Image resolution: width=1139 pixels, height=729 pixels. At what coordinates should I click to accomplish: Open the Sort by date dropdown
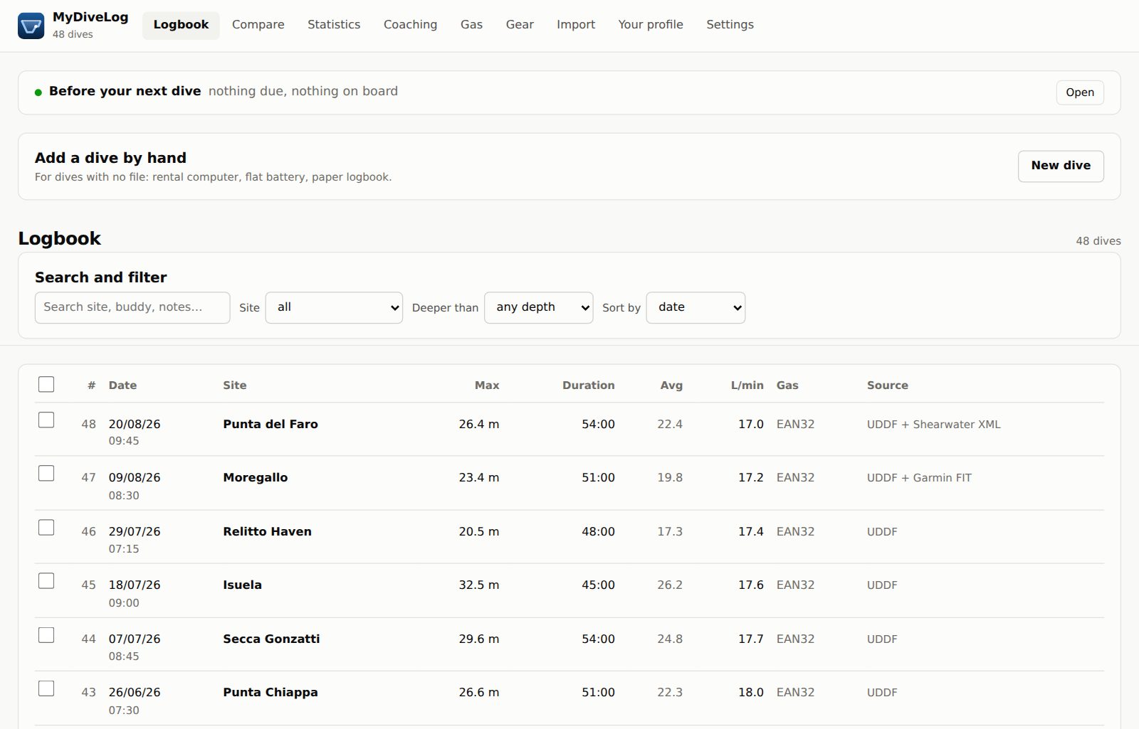tap(696, 307)
